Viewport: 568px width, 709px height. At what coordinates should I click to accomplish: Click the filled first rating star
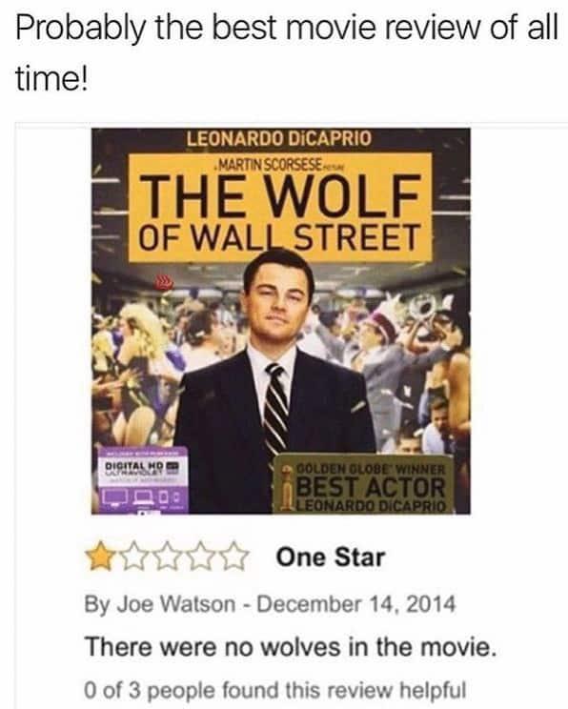click(100, 557)
